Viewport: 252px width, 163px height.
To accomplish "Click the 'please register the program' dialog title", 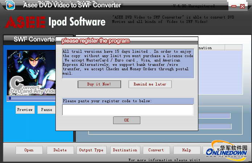I will coord(96,41).
